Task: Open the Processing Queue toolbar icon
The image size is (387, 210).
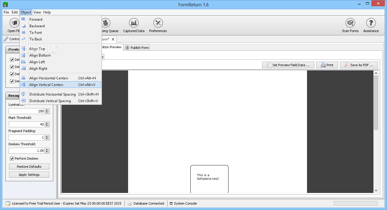Action: click(106, 23)
